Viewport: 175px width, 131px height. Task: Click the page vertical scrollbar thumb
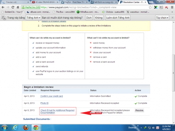point(173,73)
